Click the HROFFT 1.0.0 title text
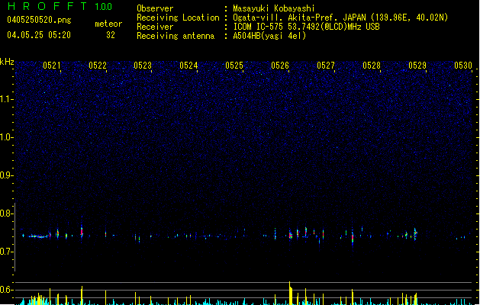The height and width of the screenshot is (305, 480). 60,6
